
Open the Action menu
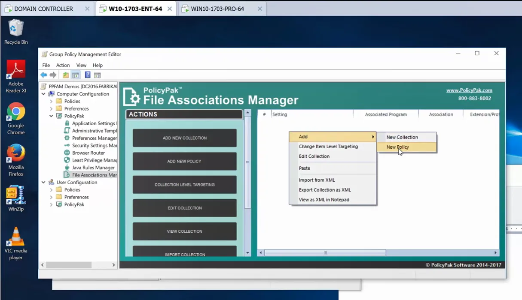(x=63, y=65)
